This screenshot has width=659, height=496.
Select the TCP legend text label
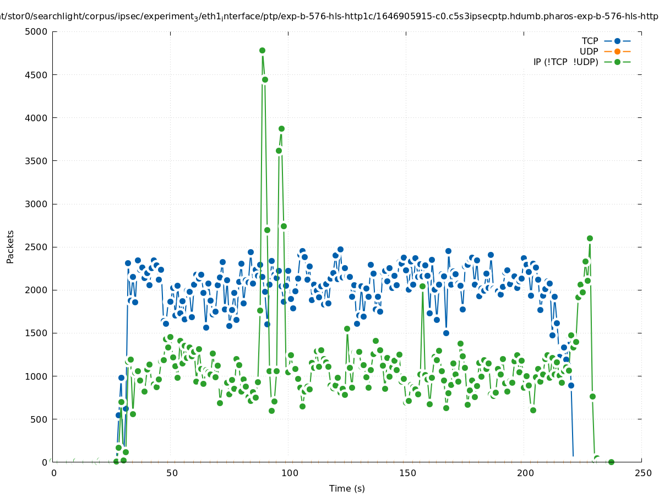[590, 41]
